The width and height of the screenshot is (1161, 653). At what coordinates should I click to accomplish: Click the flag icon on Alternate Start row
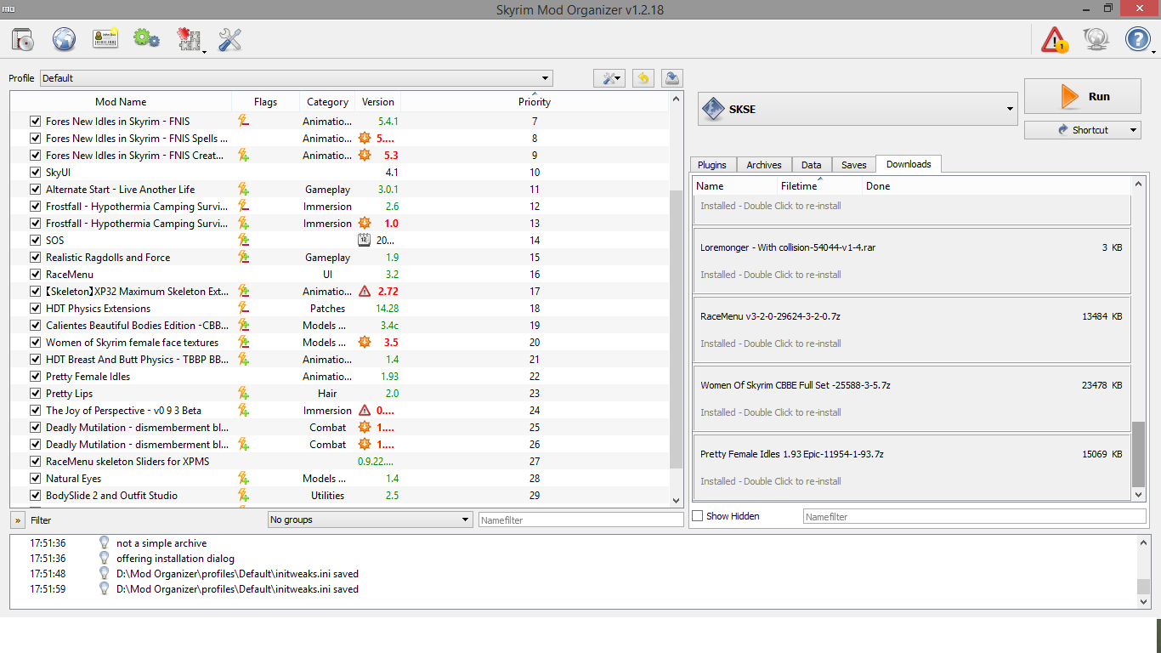243,190
